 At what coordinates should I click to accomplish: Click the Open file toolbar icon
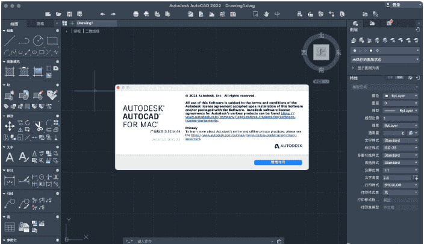coord(58,14)
